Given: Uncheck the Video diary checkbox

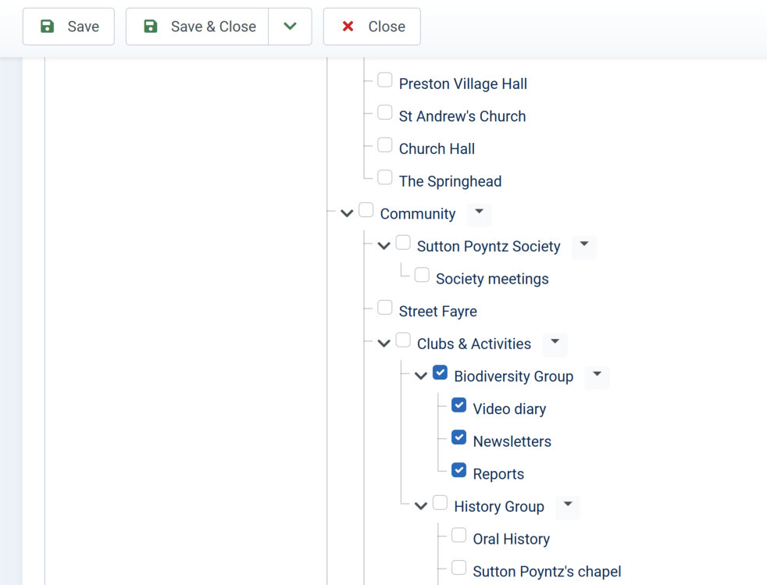Looking at the screenshot, I should point(458,405).
